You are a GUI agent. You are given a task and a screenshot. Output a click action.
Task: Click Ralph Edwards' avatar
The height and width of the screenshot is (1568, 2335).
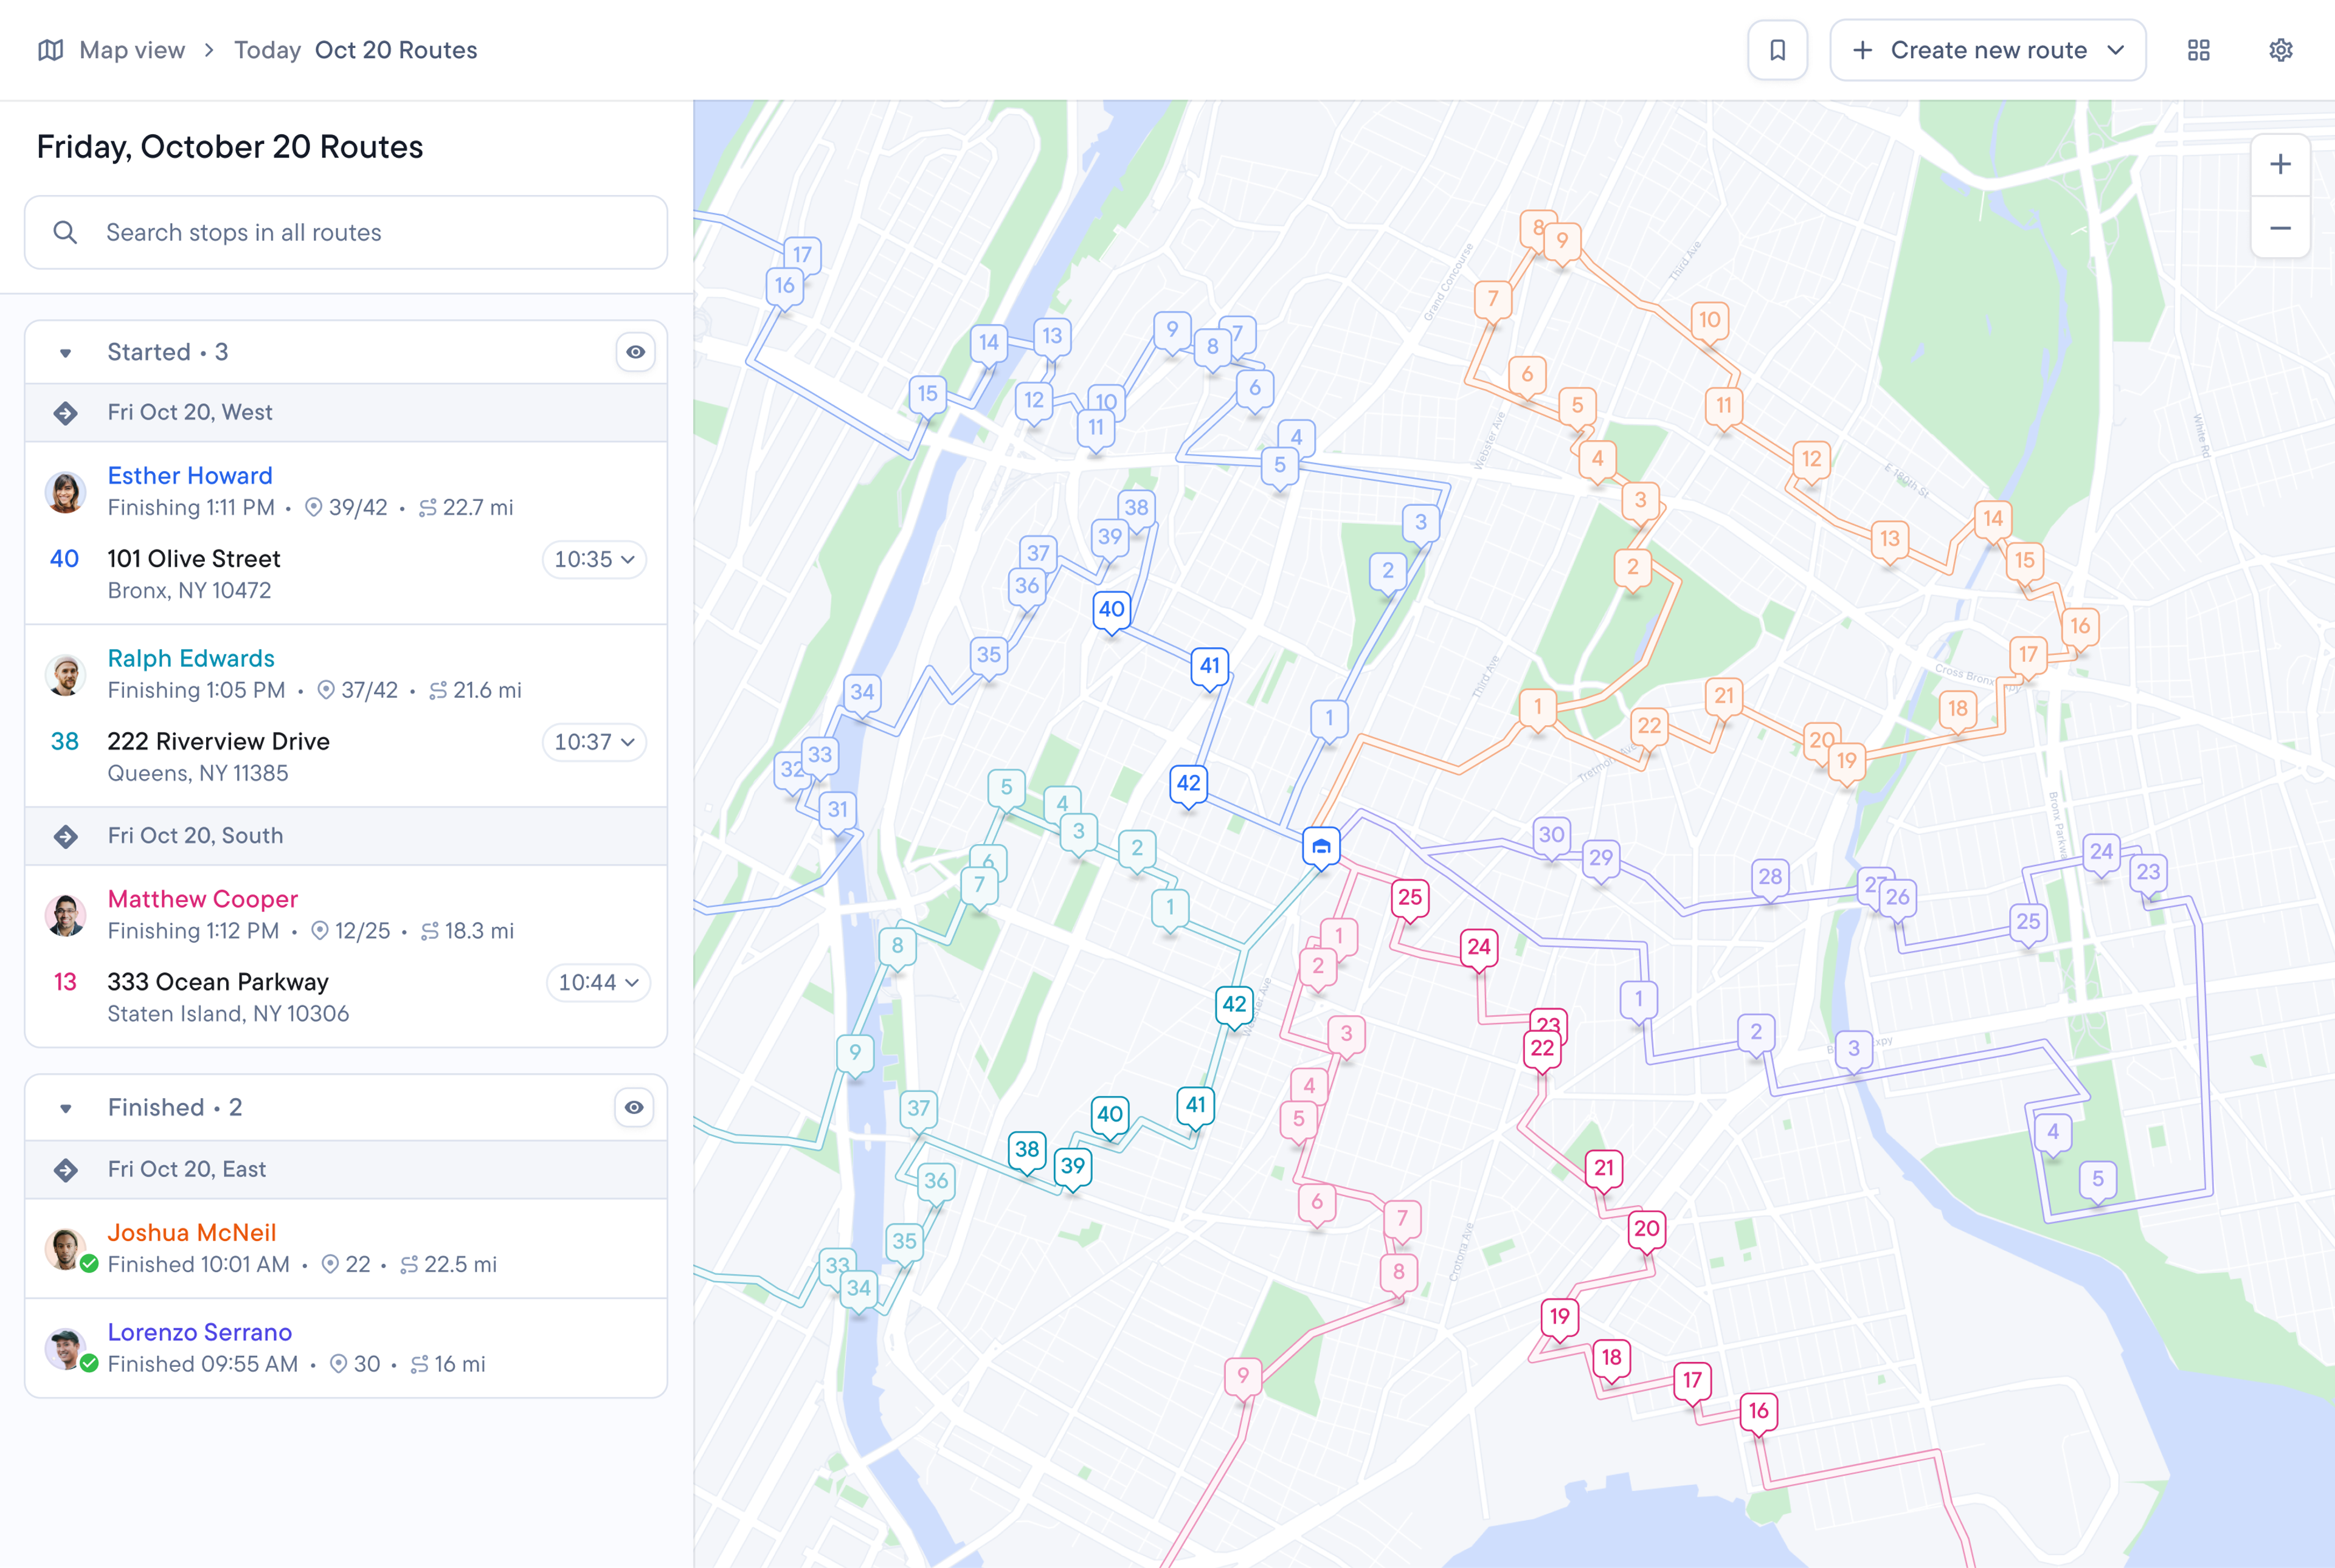point(65,675)
